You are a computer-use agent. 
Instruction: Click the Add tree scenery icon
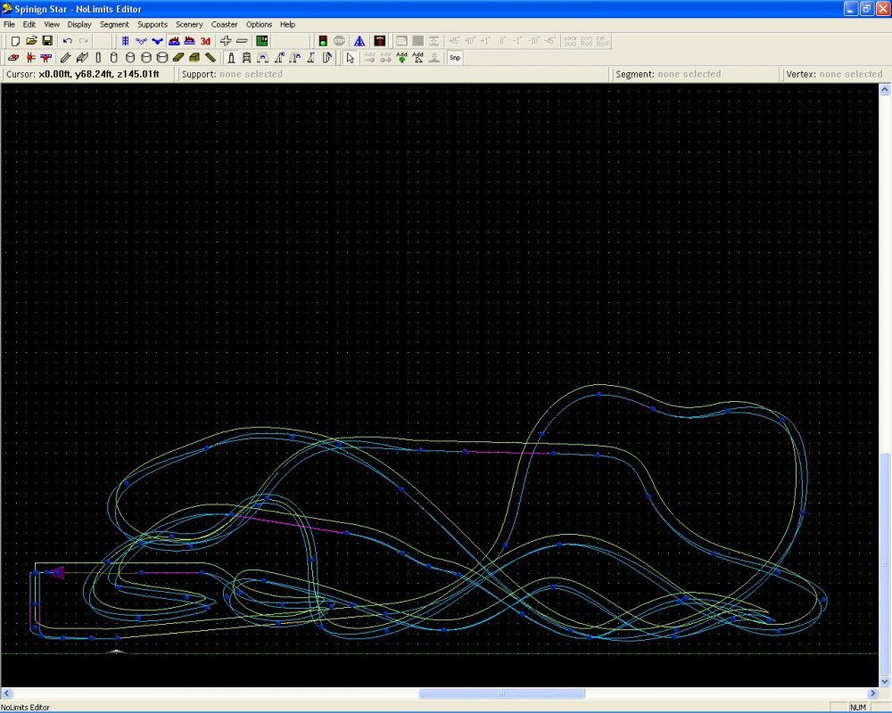(401, 58)
